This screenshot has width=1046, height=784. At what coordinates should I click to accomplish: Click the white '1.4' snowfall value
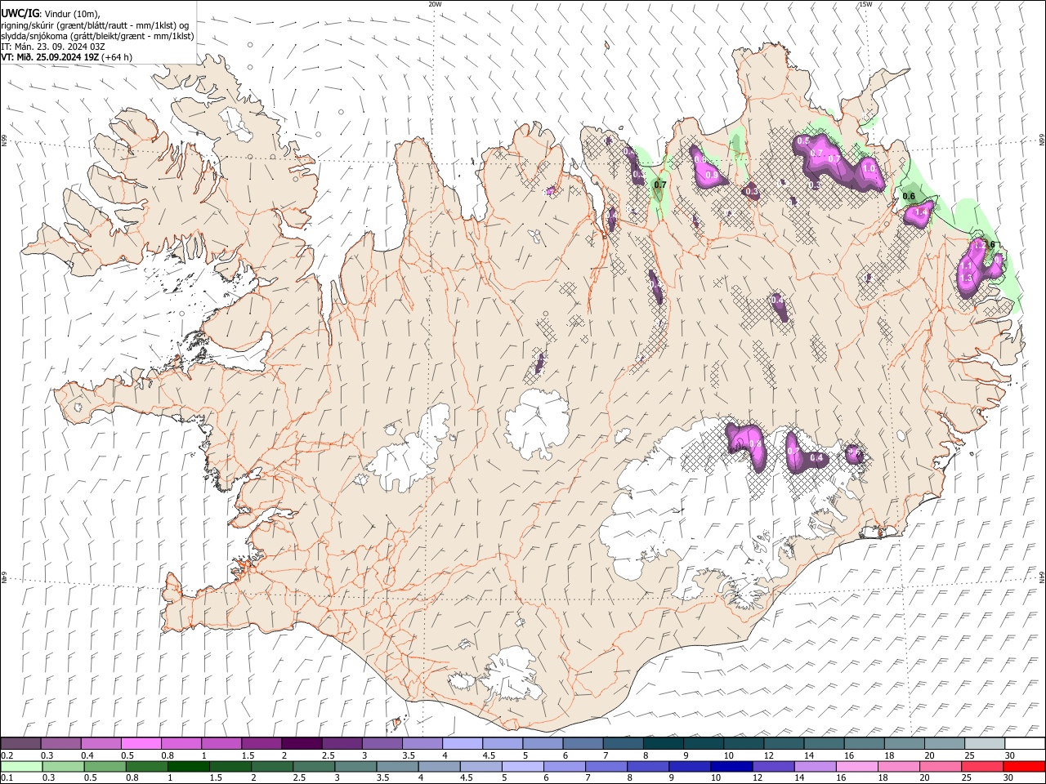923,212
